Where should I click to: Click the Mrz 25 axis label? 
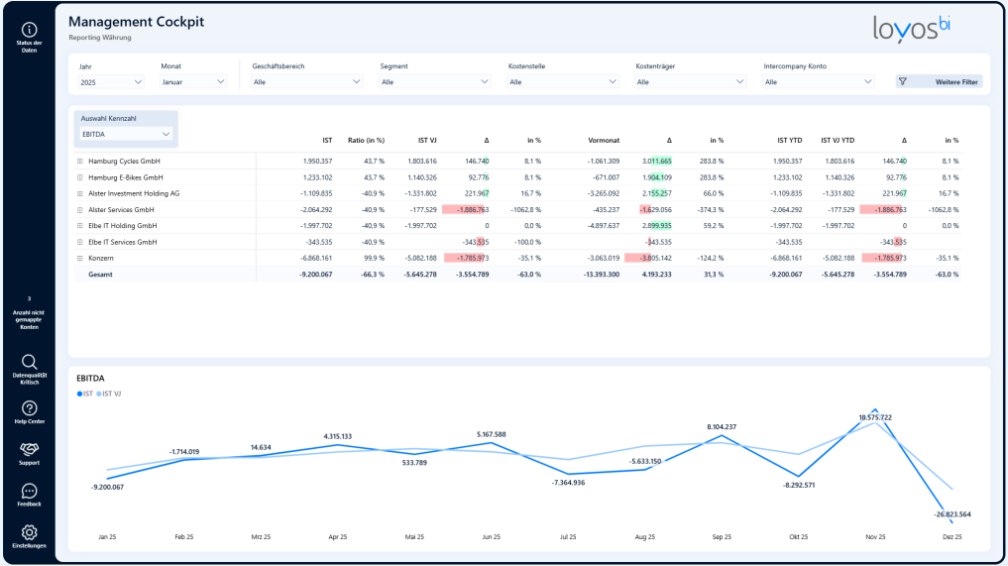pyautogui.click(x=261, y=537)
